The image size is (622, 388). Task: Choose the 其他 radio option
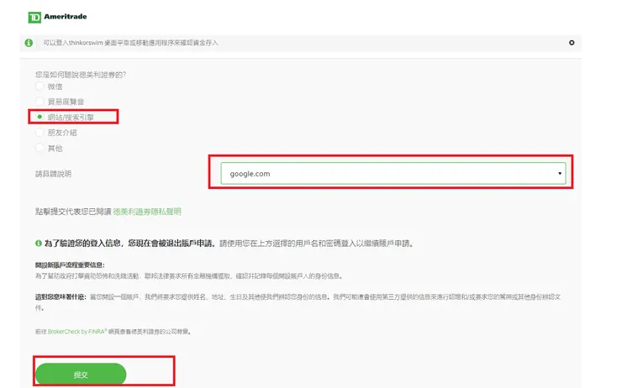click(40, 148)
